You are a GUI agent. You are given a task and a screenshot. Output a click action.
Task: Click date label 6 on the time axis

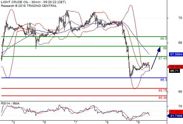pyautogui.click(x=45, y=122)
